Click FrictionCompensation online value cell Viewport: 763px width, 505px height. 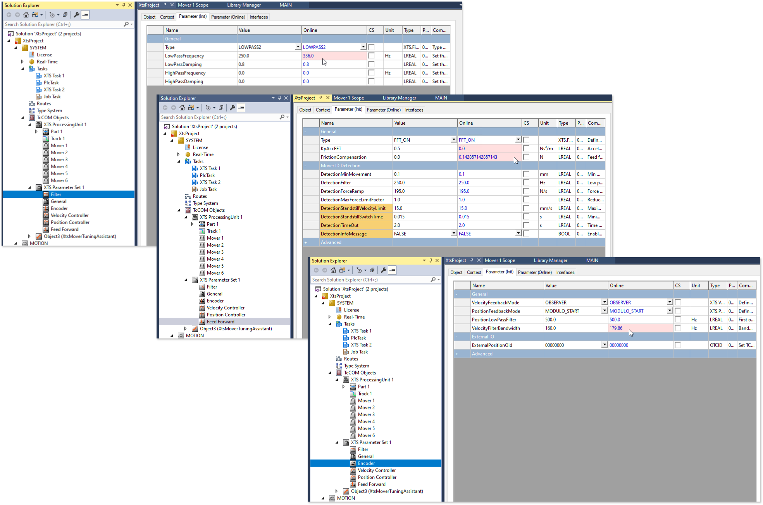(489, 157)
